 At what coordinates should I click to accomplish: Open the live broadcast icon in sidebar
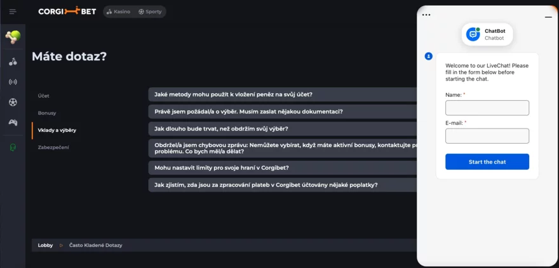pos(13,82)
